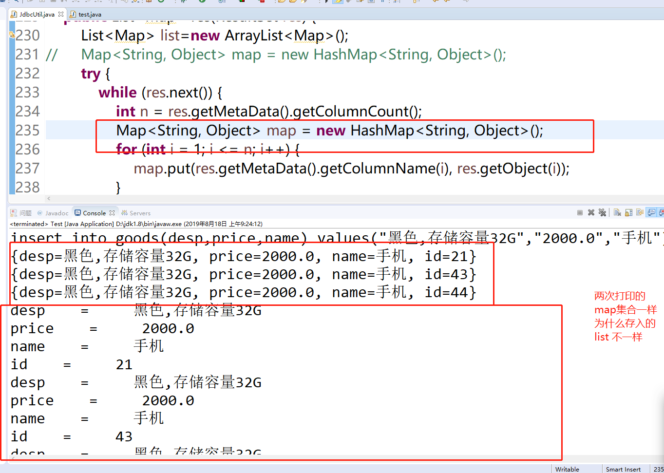
Task: Switch to the JdbcUtil.java editor tab
Action: pos(37,14)
